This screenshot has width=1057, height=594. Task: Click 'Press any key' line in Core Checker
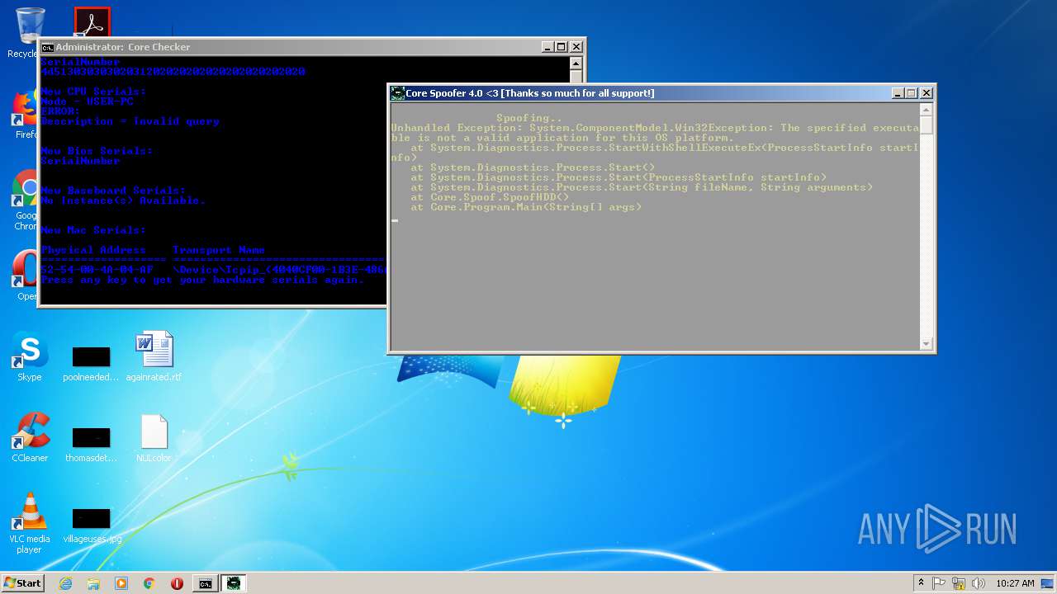(x=202, y=280)
